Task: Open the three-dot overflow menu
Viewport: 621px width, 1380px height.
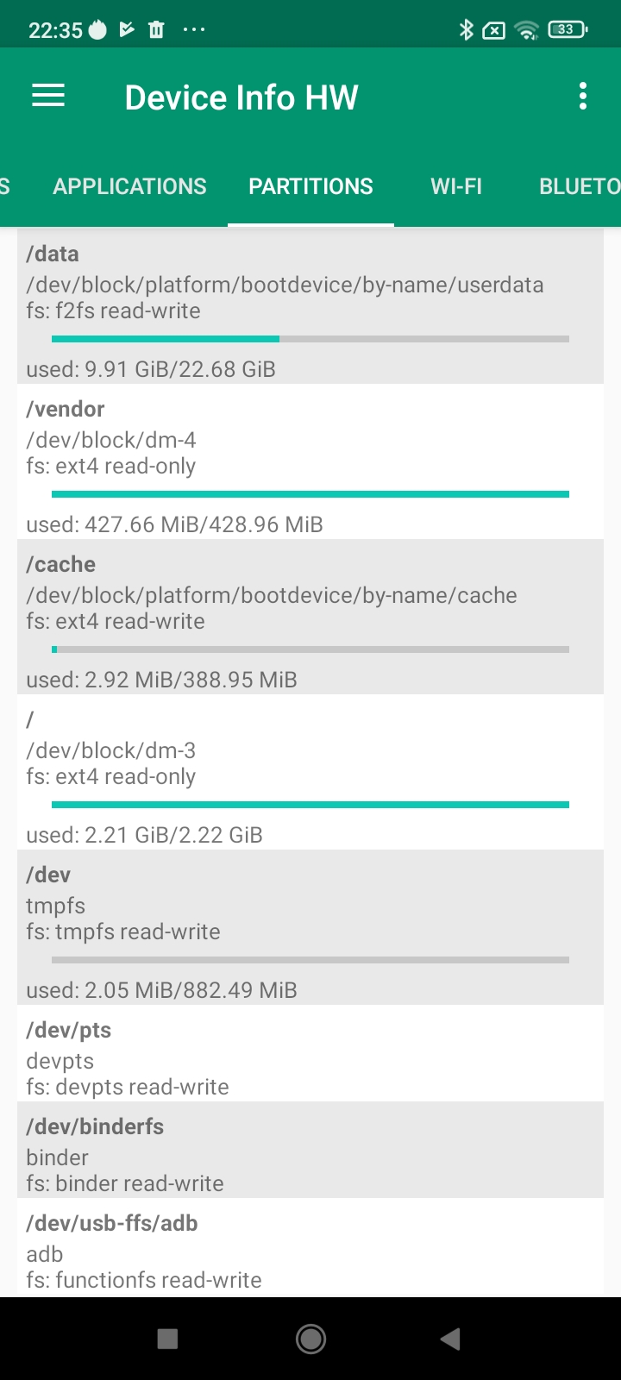Action: [583, 96]
